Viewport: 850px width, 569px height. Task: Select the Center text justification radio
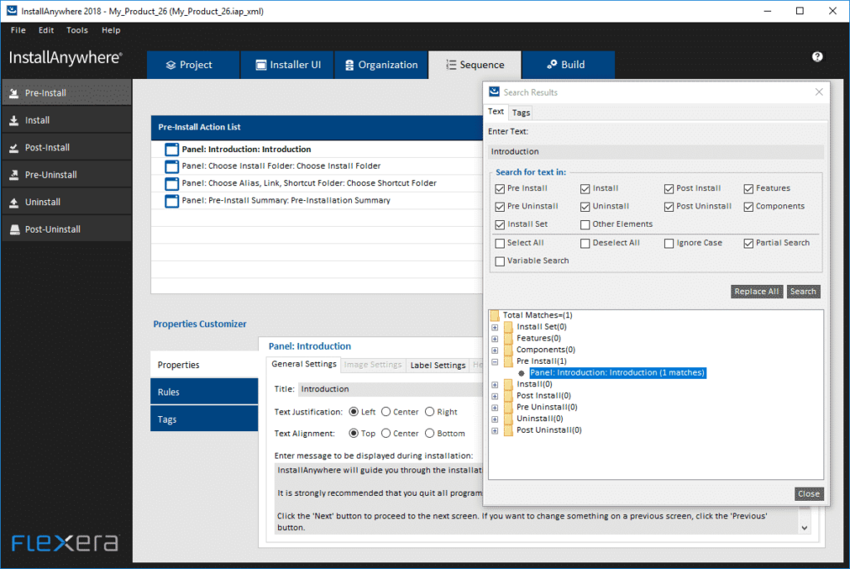(x=386, y=411)
